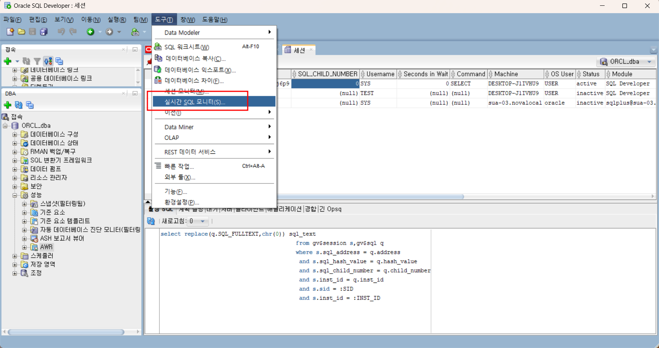Click the green Back navigation icon
659x348 pixels.
[x=90, y=32]
